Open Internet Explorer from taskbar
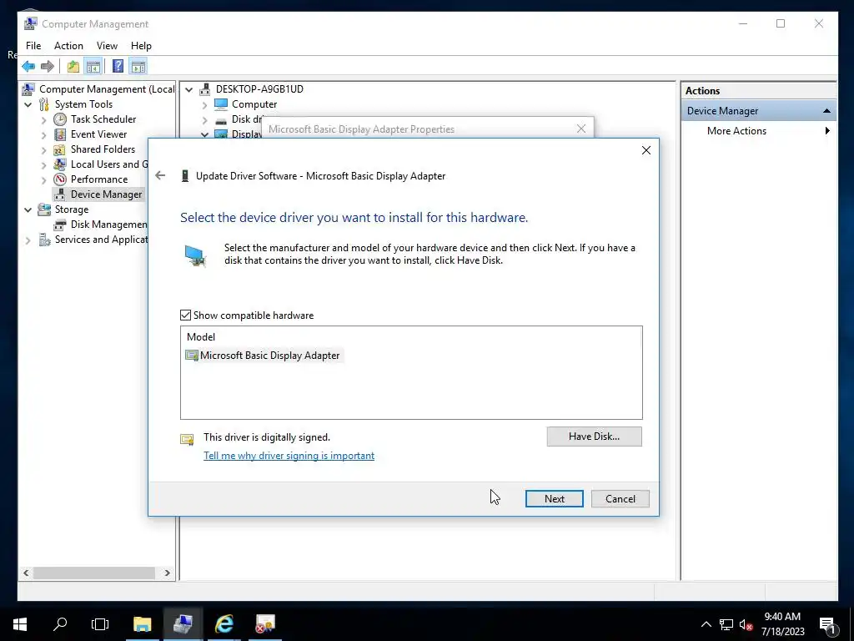This screenshot has width=854, height=641. pyautogui.click(x=224, y=624)
